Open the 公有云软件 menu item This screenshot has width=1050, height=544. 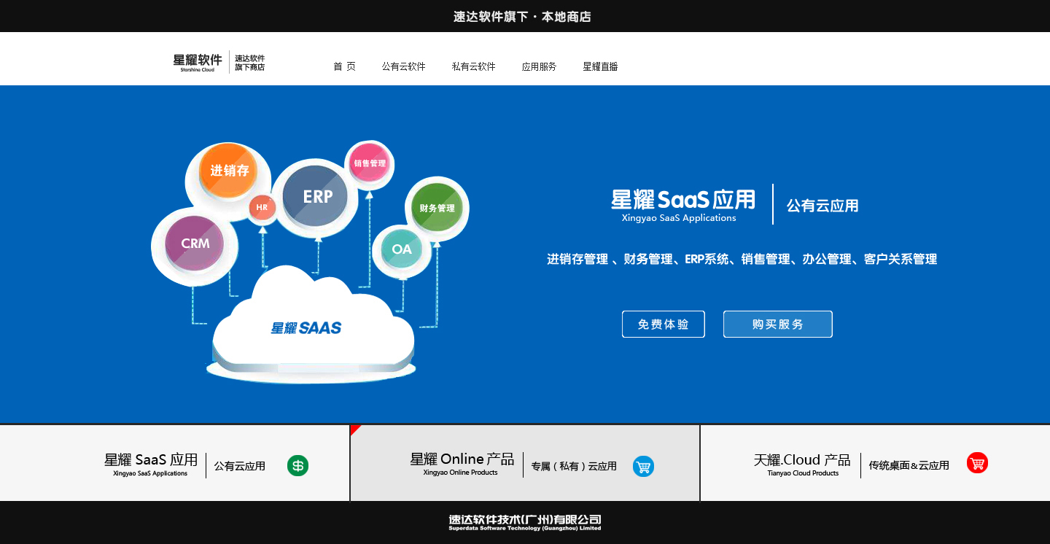point(403,66)
